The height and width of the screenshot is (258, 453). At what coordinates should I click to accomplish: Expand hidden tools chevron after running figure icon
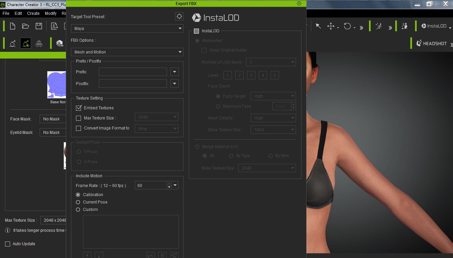(390, 28)
